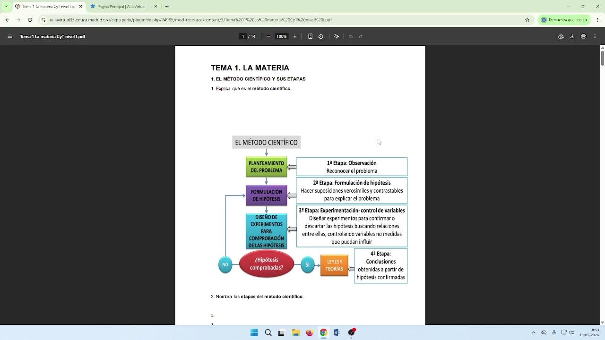Save the PDF to Google Drive
605x340 pixels.
click(x=561, y=36)
